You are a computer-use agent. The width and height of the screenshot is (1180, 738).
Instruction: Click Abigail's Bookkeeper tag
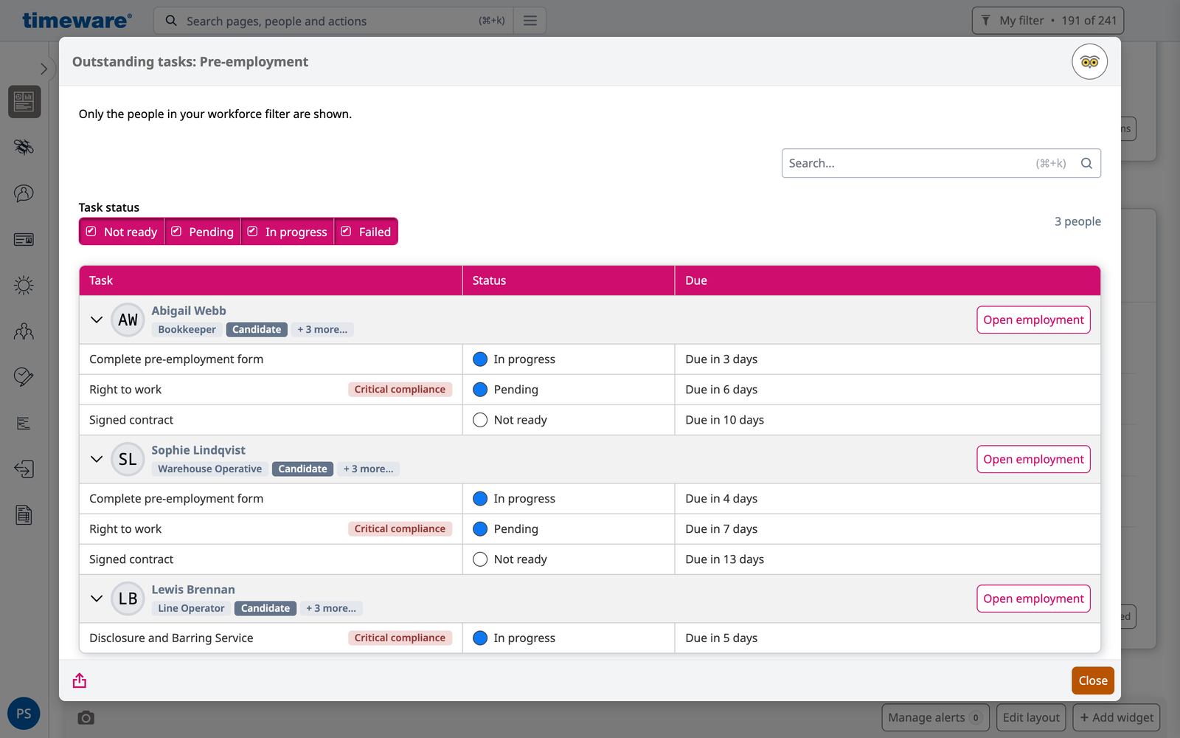point(187,329)
